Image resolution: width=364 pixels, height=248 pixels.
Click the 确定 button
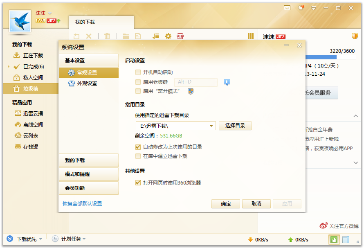(x=226, y=204)
